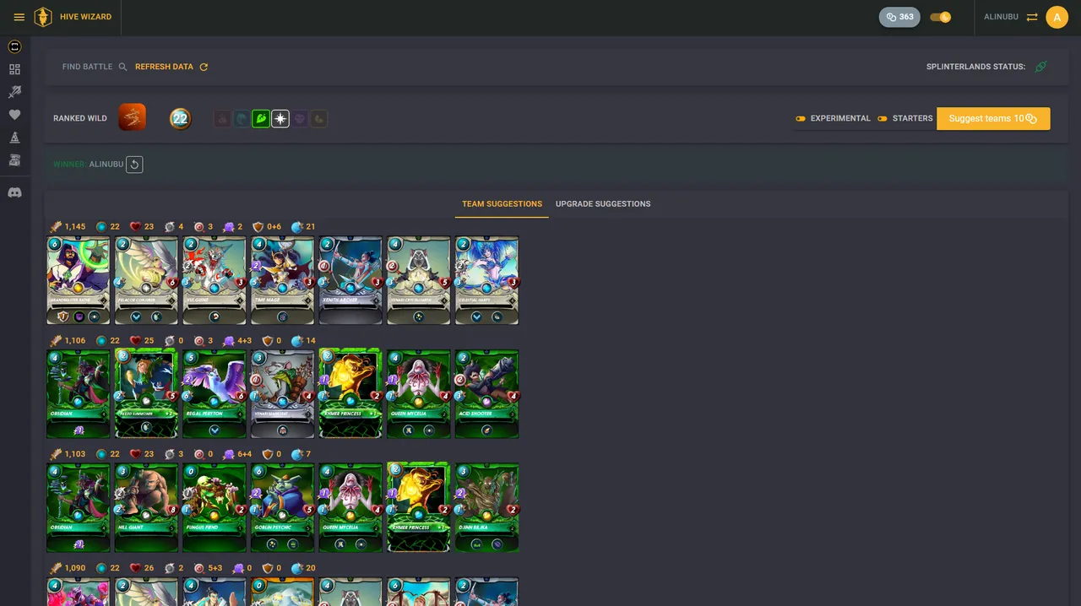This screenshot has height=606, width=1081.
Task: Select the Grandmaster Rathe summoner card
Action: (79, 280)
